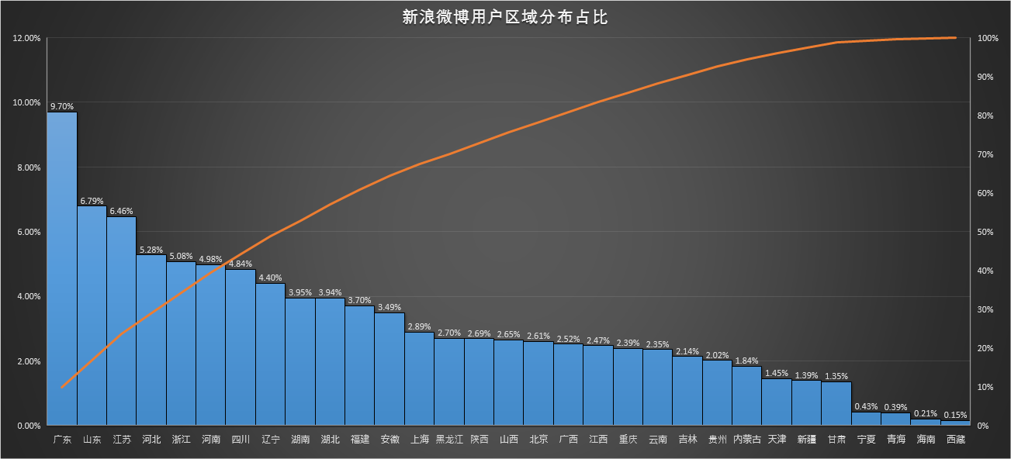Click the 5.28% data label
The height and width of the screenshot is (459, 1011).
151,250
